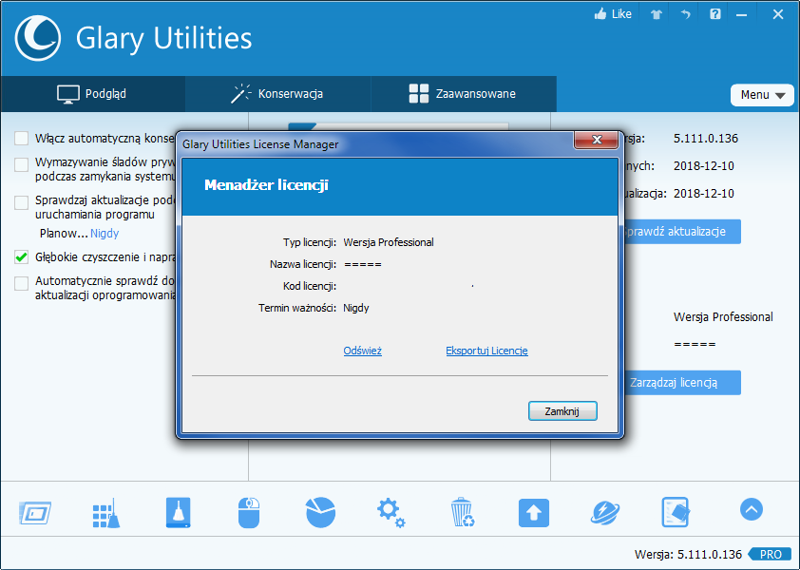
Task: Open Disk Cleaner icon in bottom toolbar
Action: [x=178, y=512]
